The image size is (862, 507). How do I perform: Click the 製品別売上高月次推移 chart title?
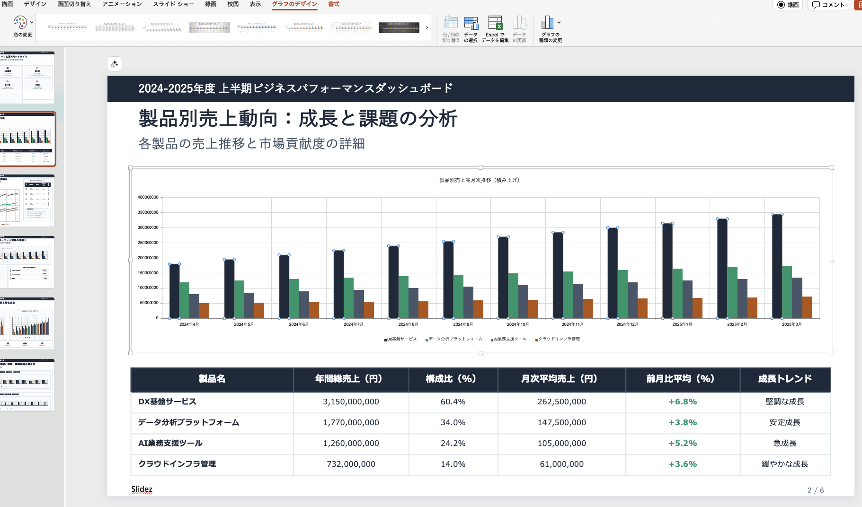pos(479,180)
